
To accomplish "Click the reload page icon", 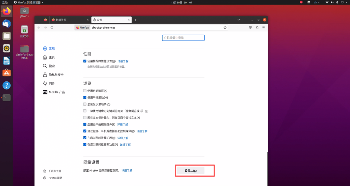I will (x=52, y=28).
